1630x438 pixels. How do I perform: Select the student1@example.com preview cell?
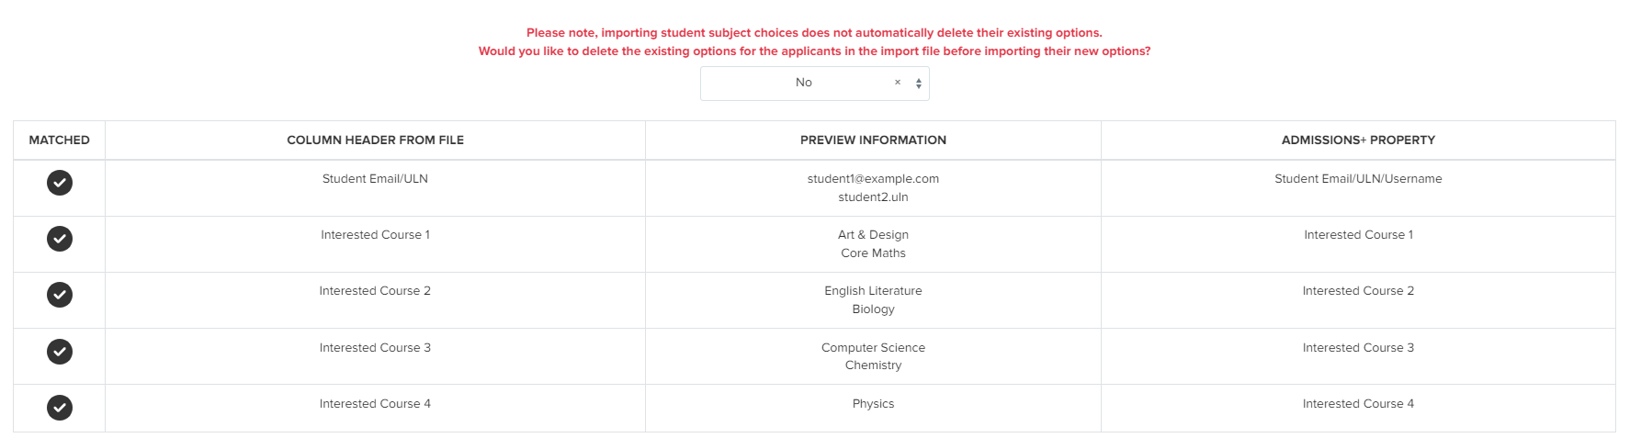pos(873,179)
